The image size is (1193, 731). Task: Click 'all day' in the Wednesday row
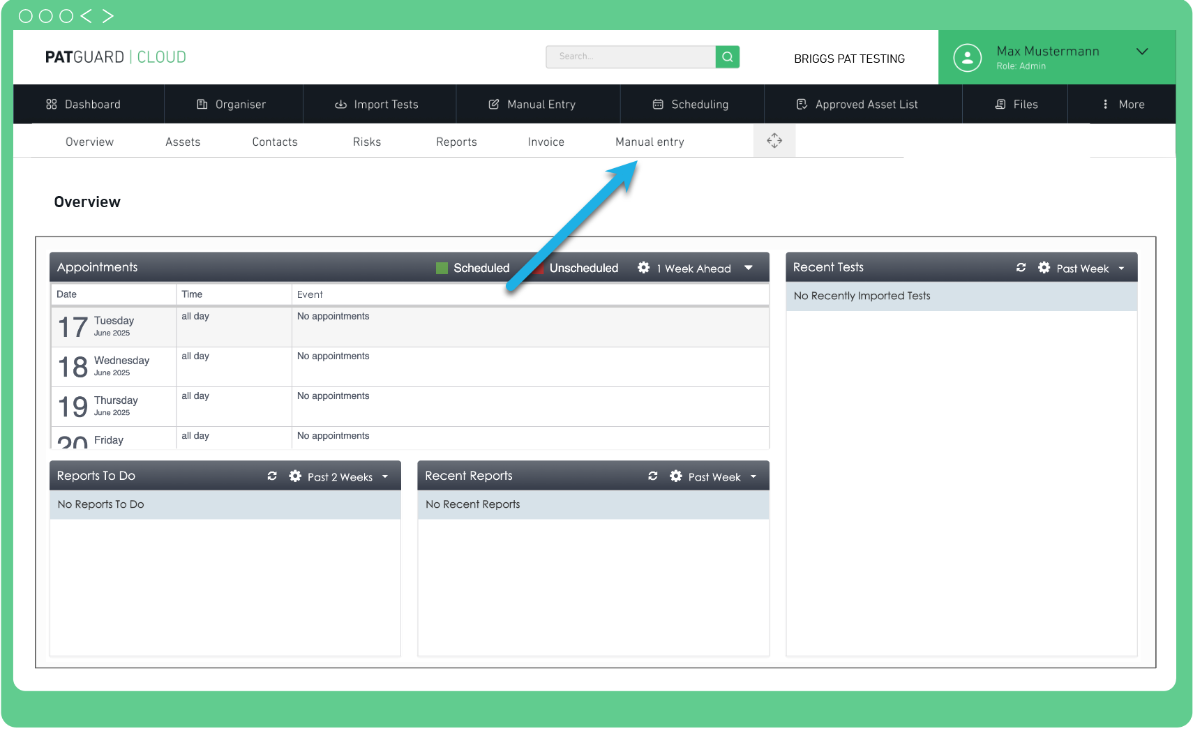pyautogui.click(x=195, y=356)
